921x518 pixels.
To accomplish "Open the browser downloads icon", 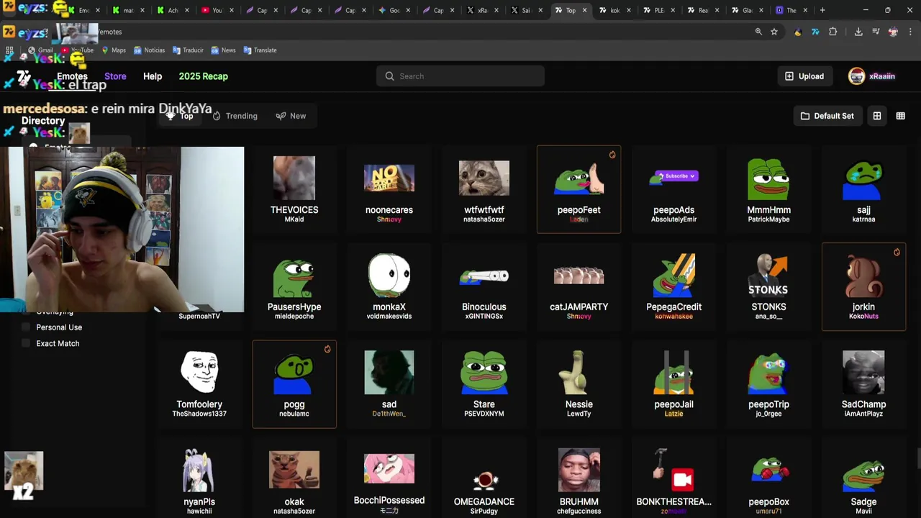I will (858, 32).
